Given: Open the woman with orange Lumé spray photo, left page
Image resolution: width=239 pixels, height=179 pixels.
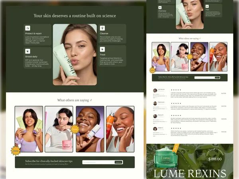Looking at the screenshot, I should [x=120, y=129].
